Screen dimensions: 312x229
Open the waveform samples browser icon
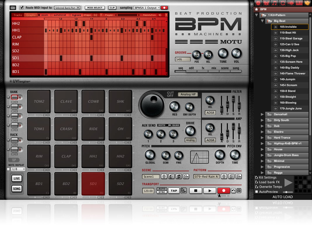point(291,3)
